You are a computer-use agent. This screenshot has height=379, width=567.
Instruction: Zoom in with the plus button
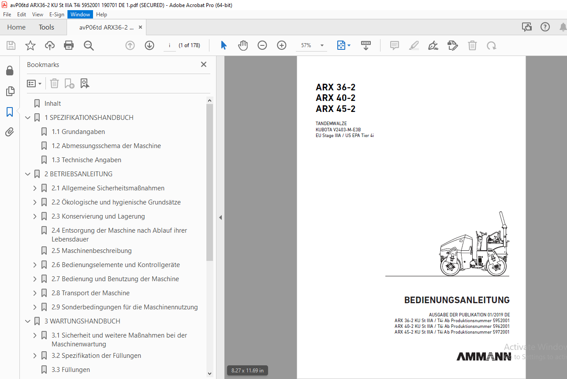tap(282, 45)
